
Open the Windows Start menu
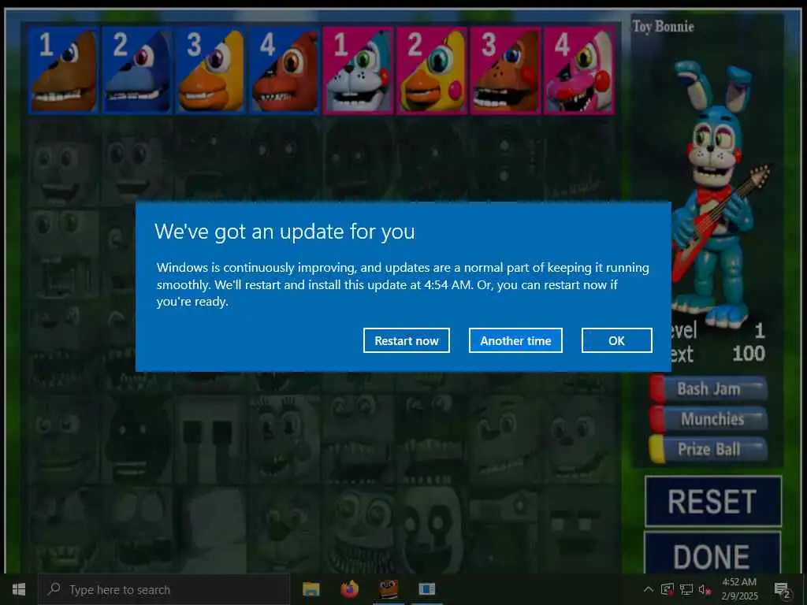click(x=19, y=589)
